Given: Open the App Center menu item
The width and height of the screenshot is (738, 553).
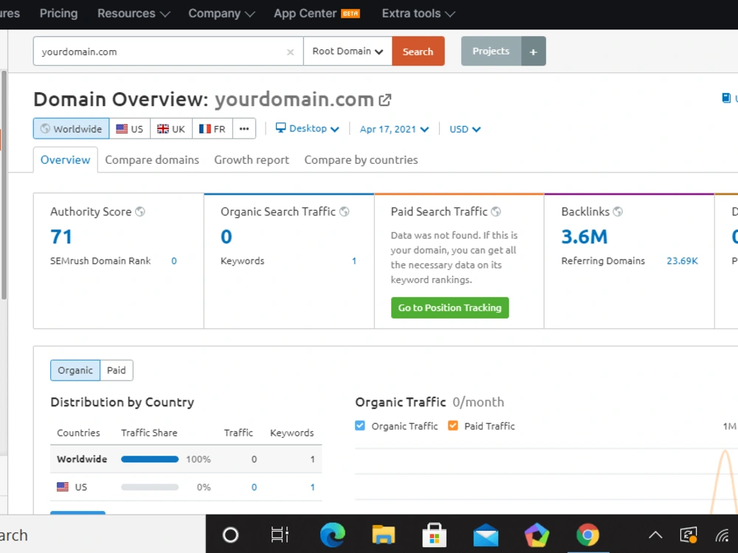Looking at the screenshot, I should tap(317, 13).
